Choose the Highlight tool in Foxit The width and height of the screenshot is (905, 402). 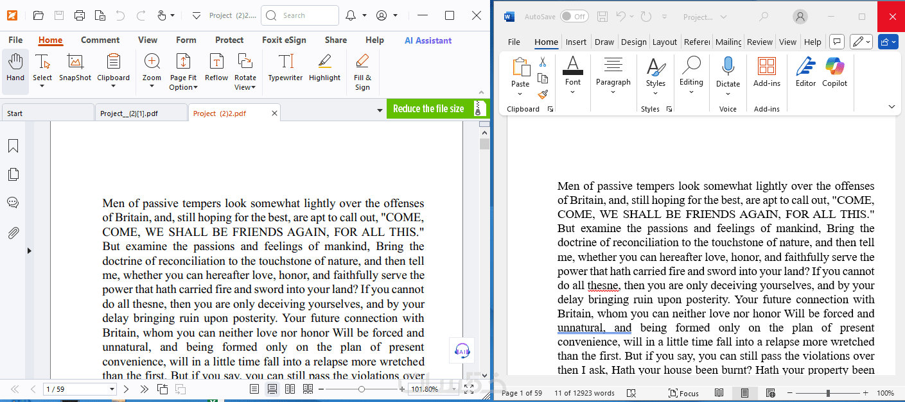[x=324, y=68]
